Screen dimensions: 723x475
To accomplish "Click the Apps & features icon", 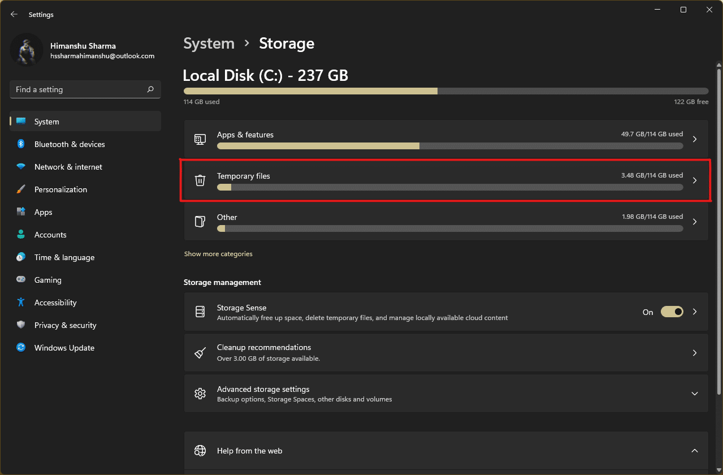I will pyautogui.click(x=200, y=139).
